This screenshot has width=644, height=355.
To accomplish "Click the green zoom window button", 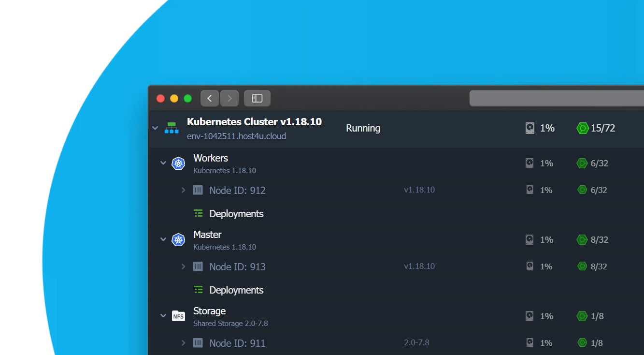I will tap(188, 99).
